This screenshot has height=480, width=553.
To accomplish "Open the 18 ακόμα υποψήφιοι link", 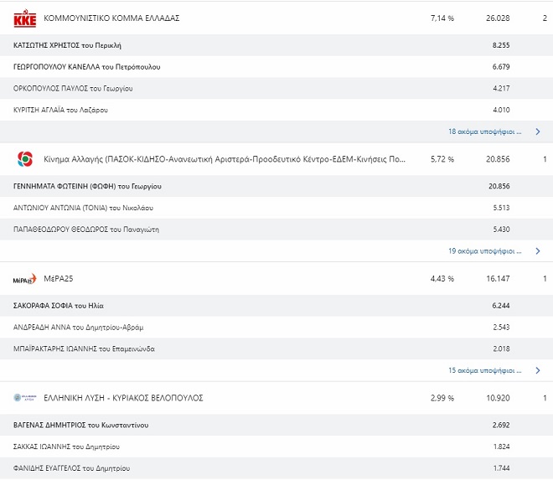I will tap(484, 132).
